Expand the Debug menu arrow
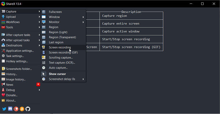Image resolution: width=220 pixels, height=114 pixels. tap(39, 90)
